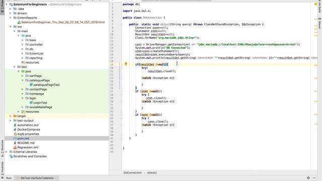
Task: Select the DbTest.VerifyAsTableInfo run tab
Action: coord(37,178)
